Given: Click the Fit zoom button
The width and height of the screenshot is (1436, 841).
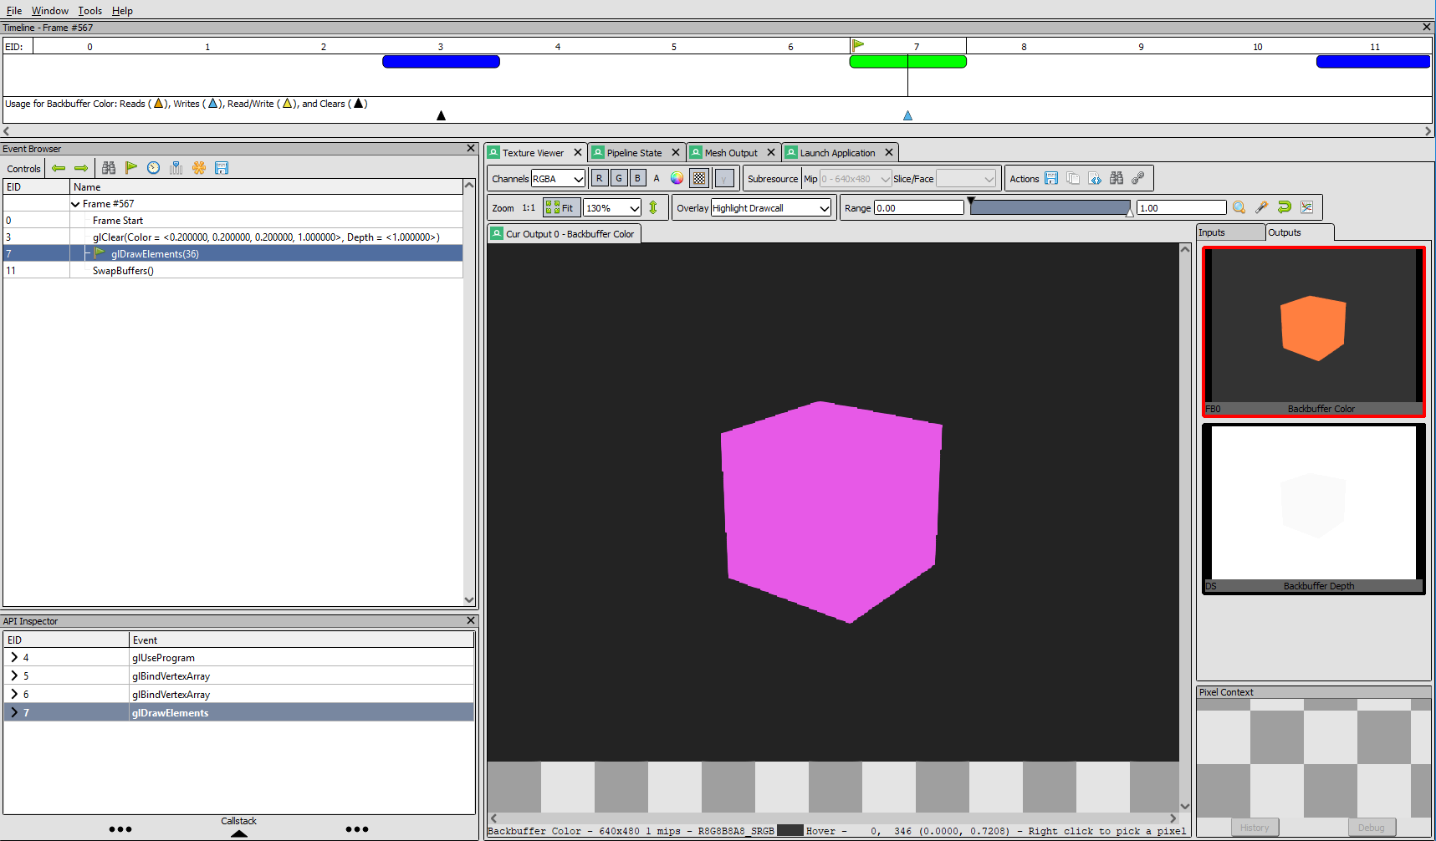Looking at the screenshot, I should [x=560, y=208].
